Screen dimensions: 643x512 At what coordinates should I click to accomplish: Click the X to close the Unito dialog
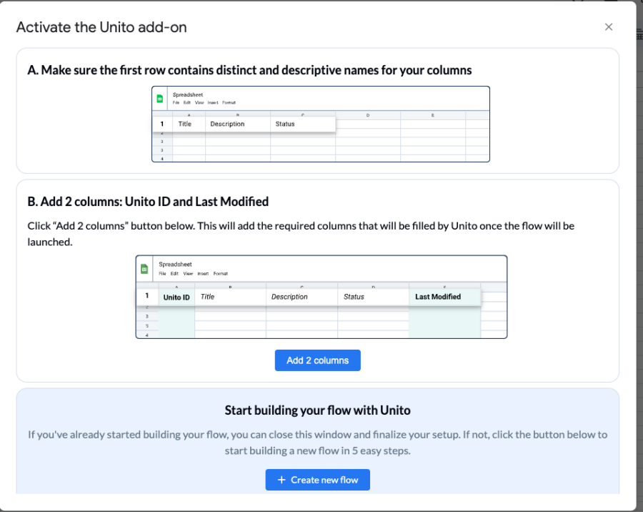(x=609, y=26)
